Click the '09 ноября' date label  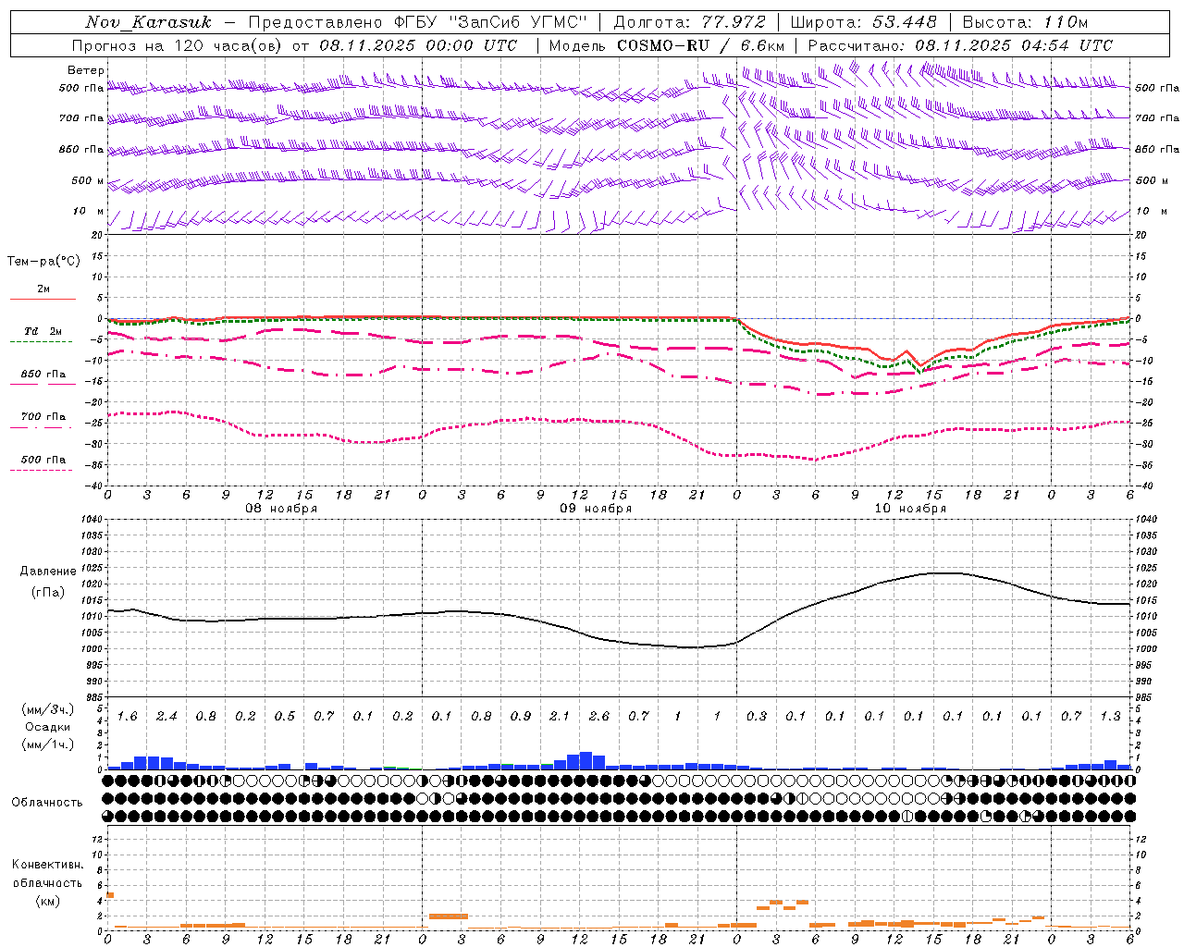pyautogui.click(x=596, y=509)
